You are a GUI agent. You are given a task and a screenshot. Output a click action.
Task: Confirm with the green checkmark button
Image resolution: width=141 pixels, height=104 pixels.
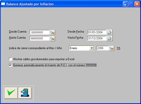coord(11,93)
